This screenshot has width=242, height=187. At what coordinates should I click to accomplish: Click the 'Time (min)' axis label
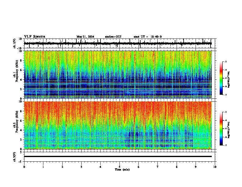122,170
